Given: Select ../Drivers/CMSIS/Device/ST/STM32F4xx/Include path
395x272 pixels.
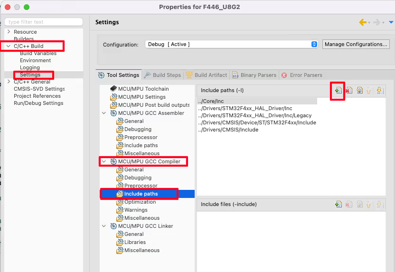Looking at the screenshot, I should click(257, 122).
